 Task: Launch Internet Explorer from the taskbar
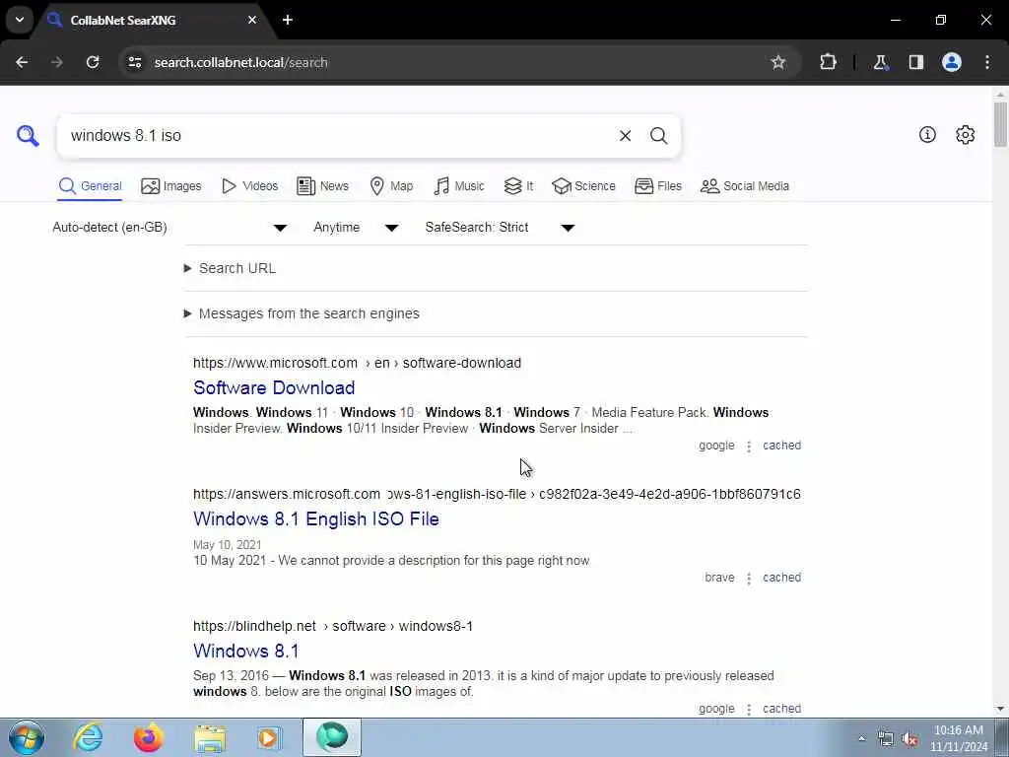point(88,737)
